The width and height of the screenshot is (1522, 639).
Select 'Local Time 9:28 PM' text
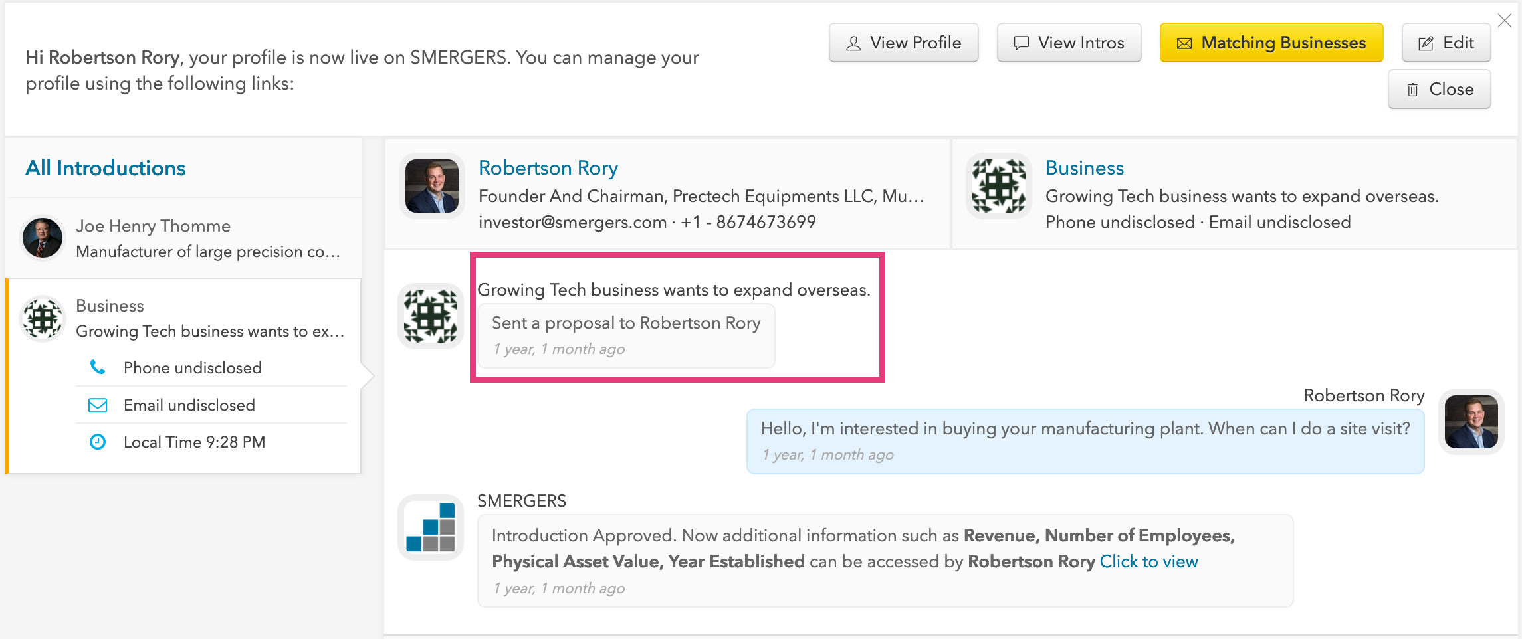[194, 442]
